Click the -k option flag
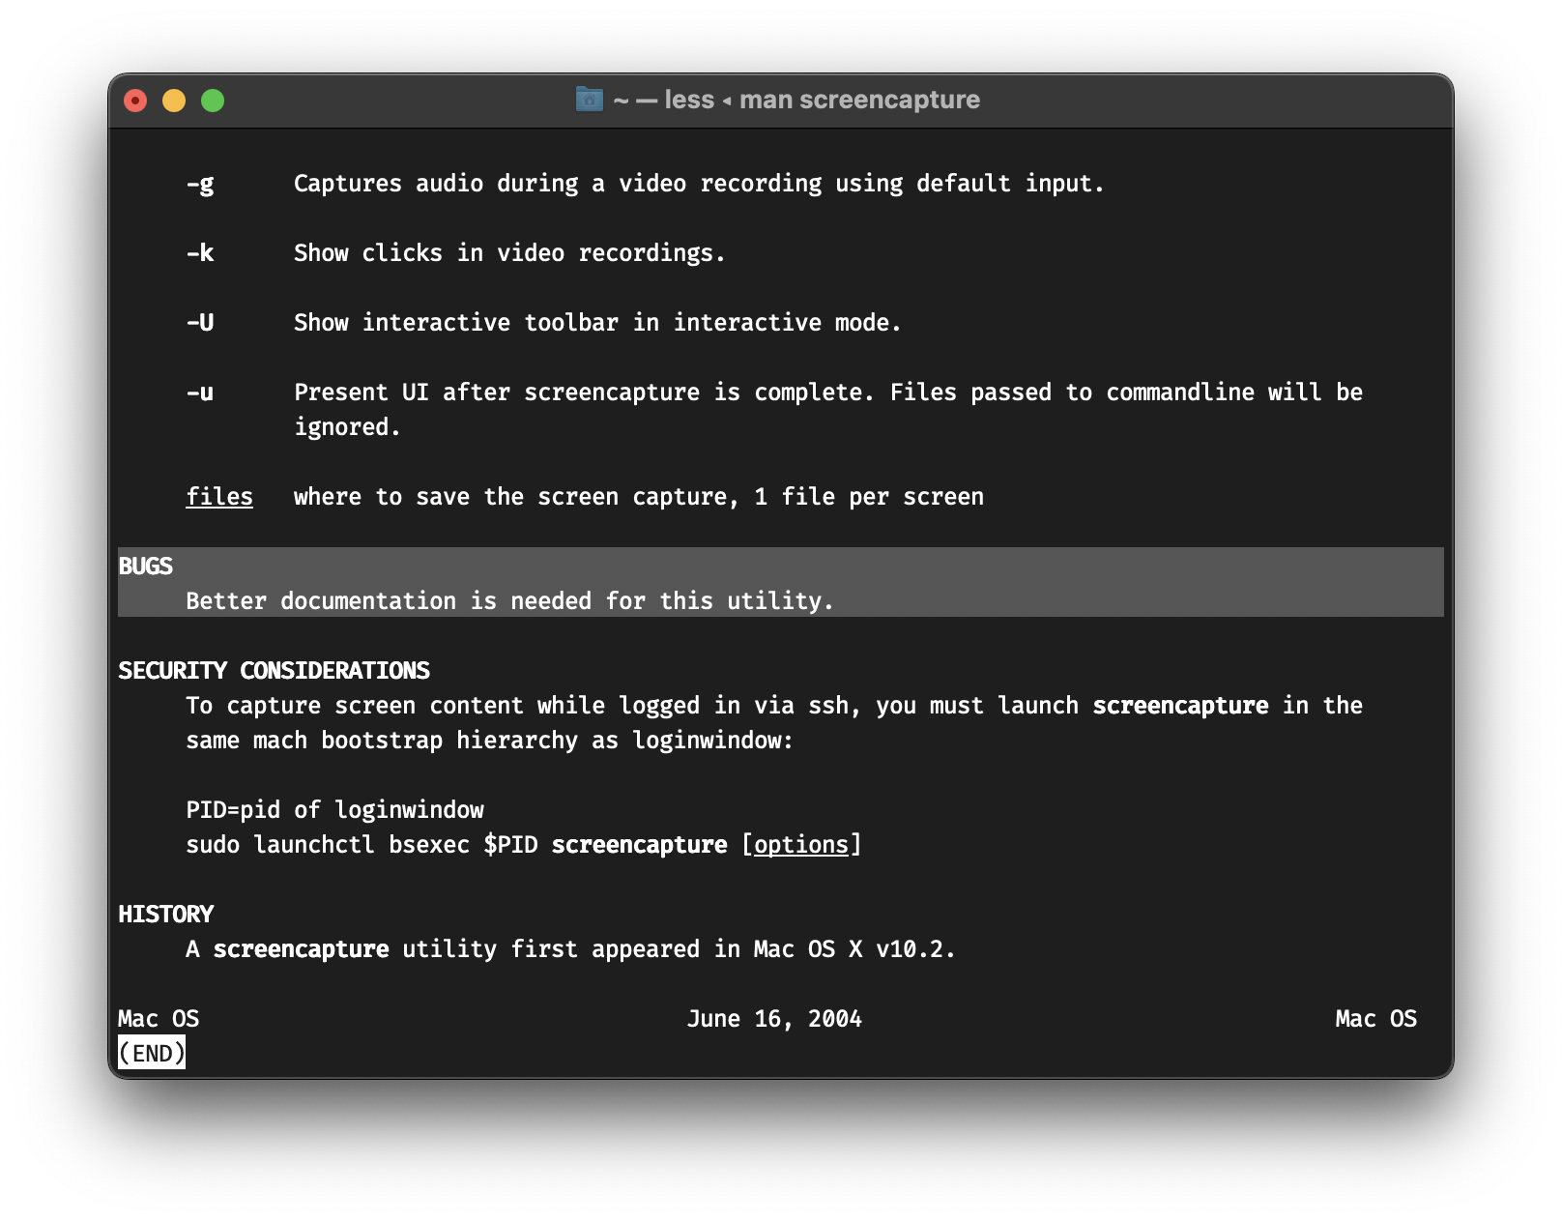 (200, 253)
